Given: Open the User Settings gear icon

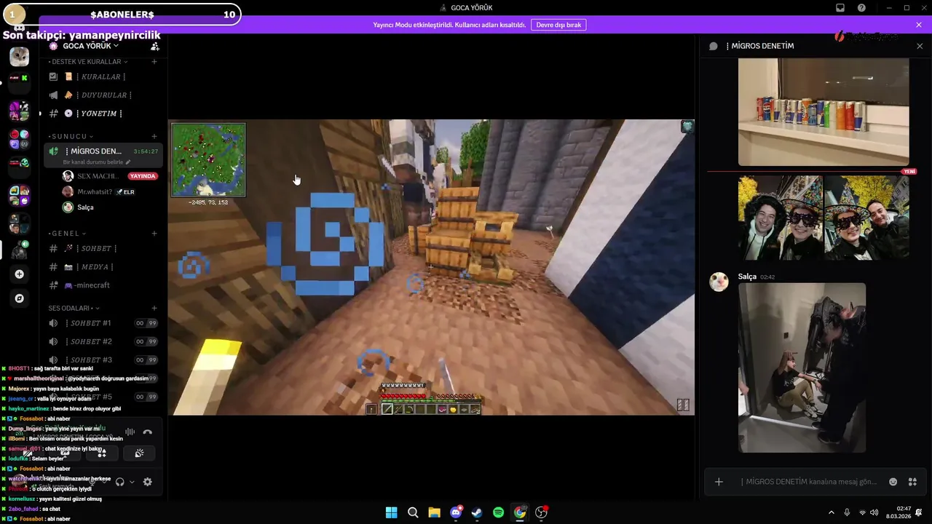Looking at the screenshot, I should [148, 482].
